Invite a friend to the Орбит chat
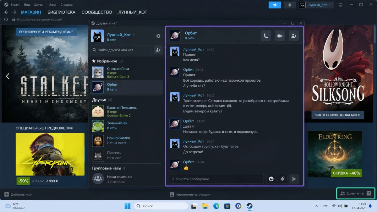 point(294,36)
